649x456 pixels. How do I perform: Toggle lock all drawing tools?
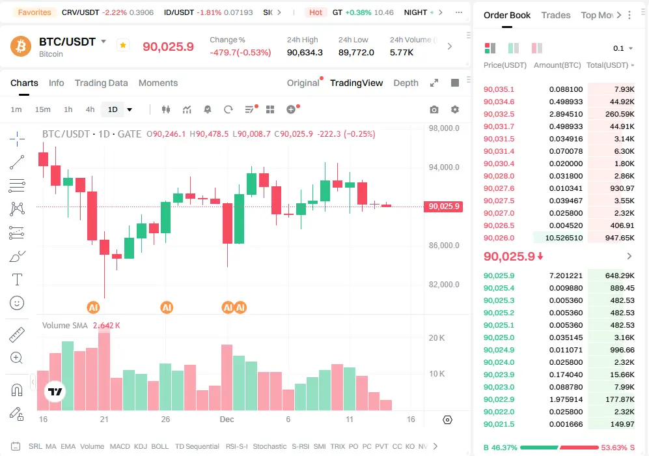tap(17, 414)
